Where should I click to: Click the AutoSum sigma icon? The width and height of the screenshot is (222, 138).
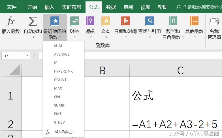tap(33, 21)
